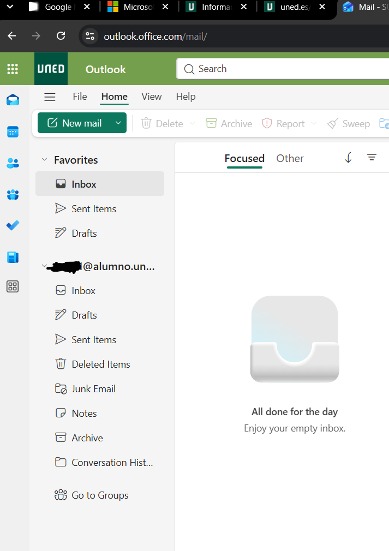
Task: Open Drafts under the alumno account
Action: click(x=100, y=315)
